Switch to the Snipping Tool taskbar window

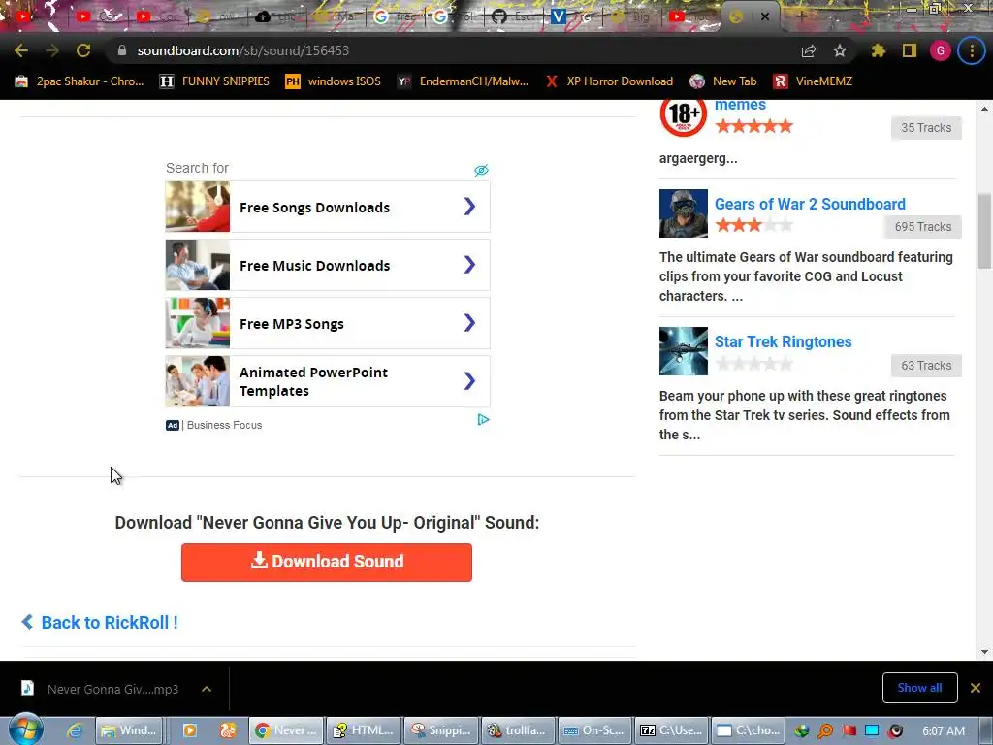pos(441,730)
